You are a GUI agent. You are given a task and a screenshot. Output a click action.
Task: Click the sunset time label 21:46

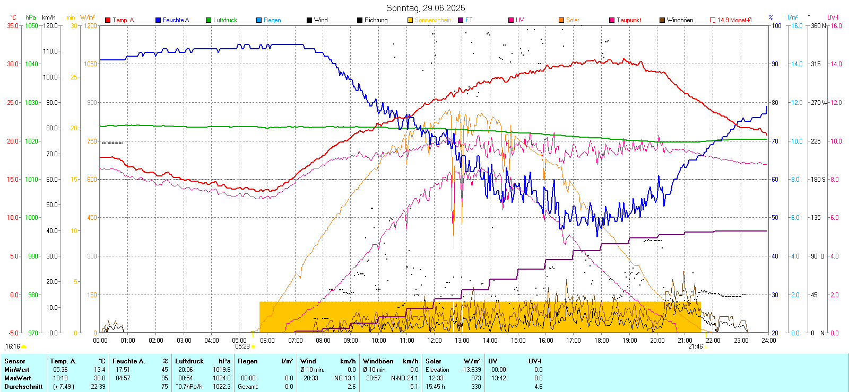[x=695, y=346]
